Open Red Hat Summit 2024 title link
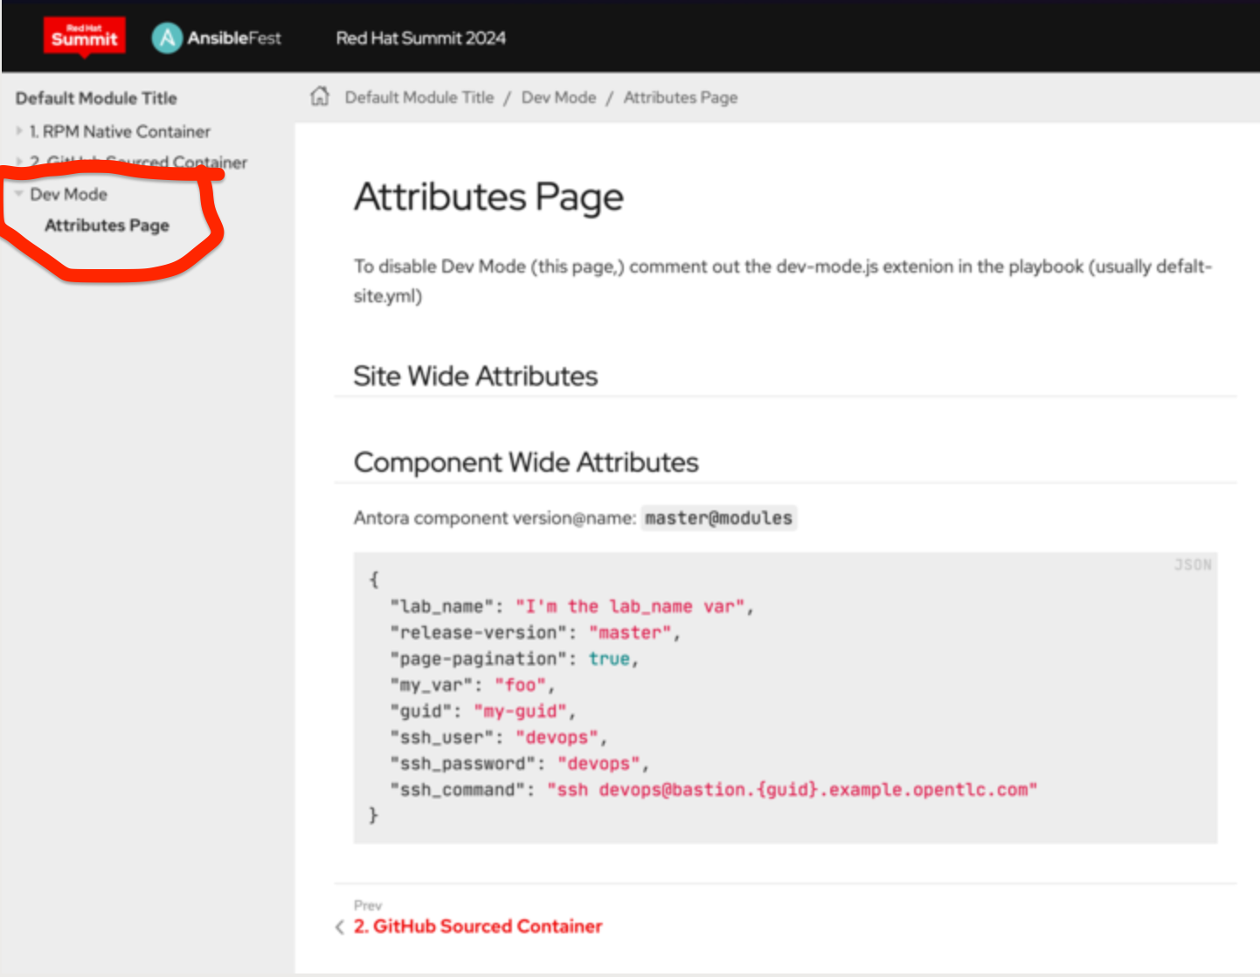Image resolution: width=1260 pixels, height=977 pixels. click(420, 38)
